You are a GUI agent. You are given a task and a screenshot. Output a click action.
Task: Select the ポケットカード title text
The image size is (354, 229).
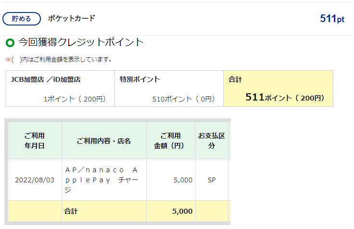click(71, 18)
